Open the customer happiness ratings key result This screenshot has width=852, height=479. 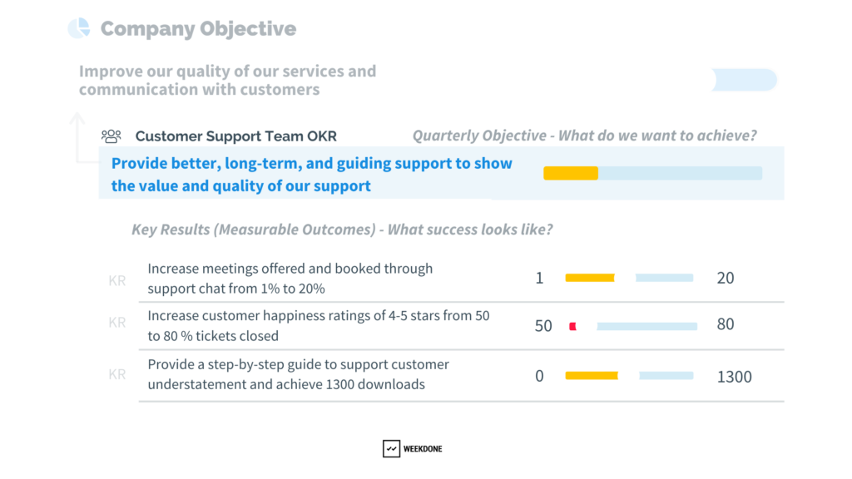click(x=319, y=325)
